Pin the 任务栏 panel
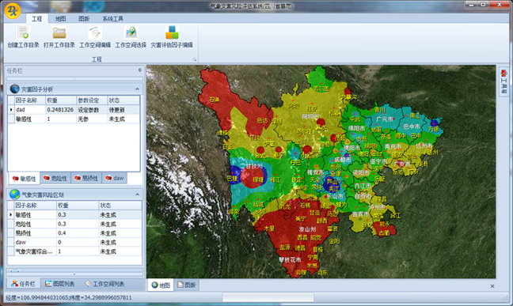This screenshot has height=306, width=513. 139,70
